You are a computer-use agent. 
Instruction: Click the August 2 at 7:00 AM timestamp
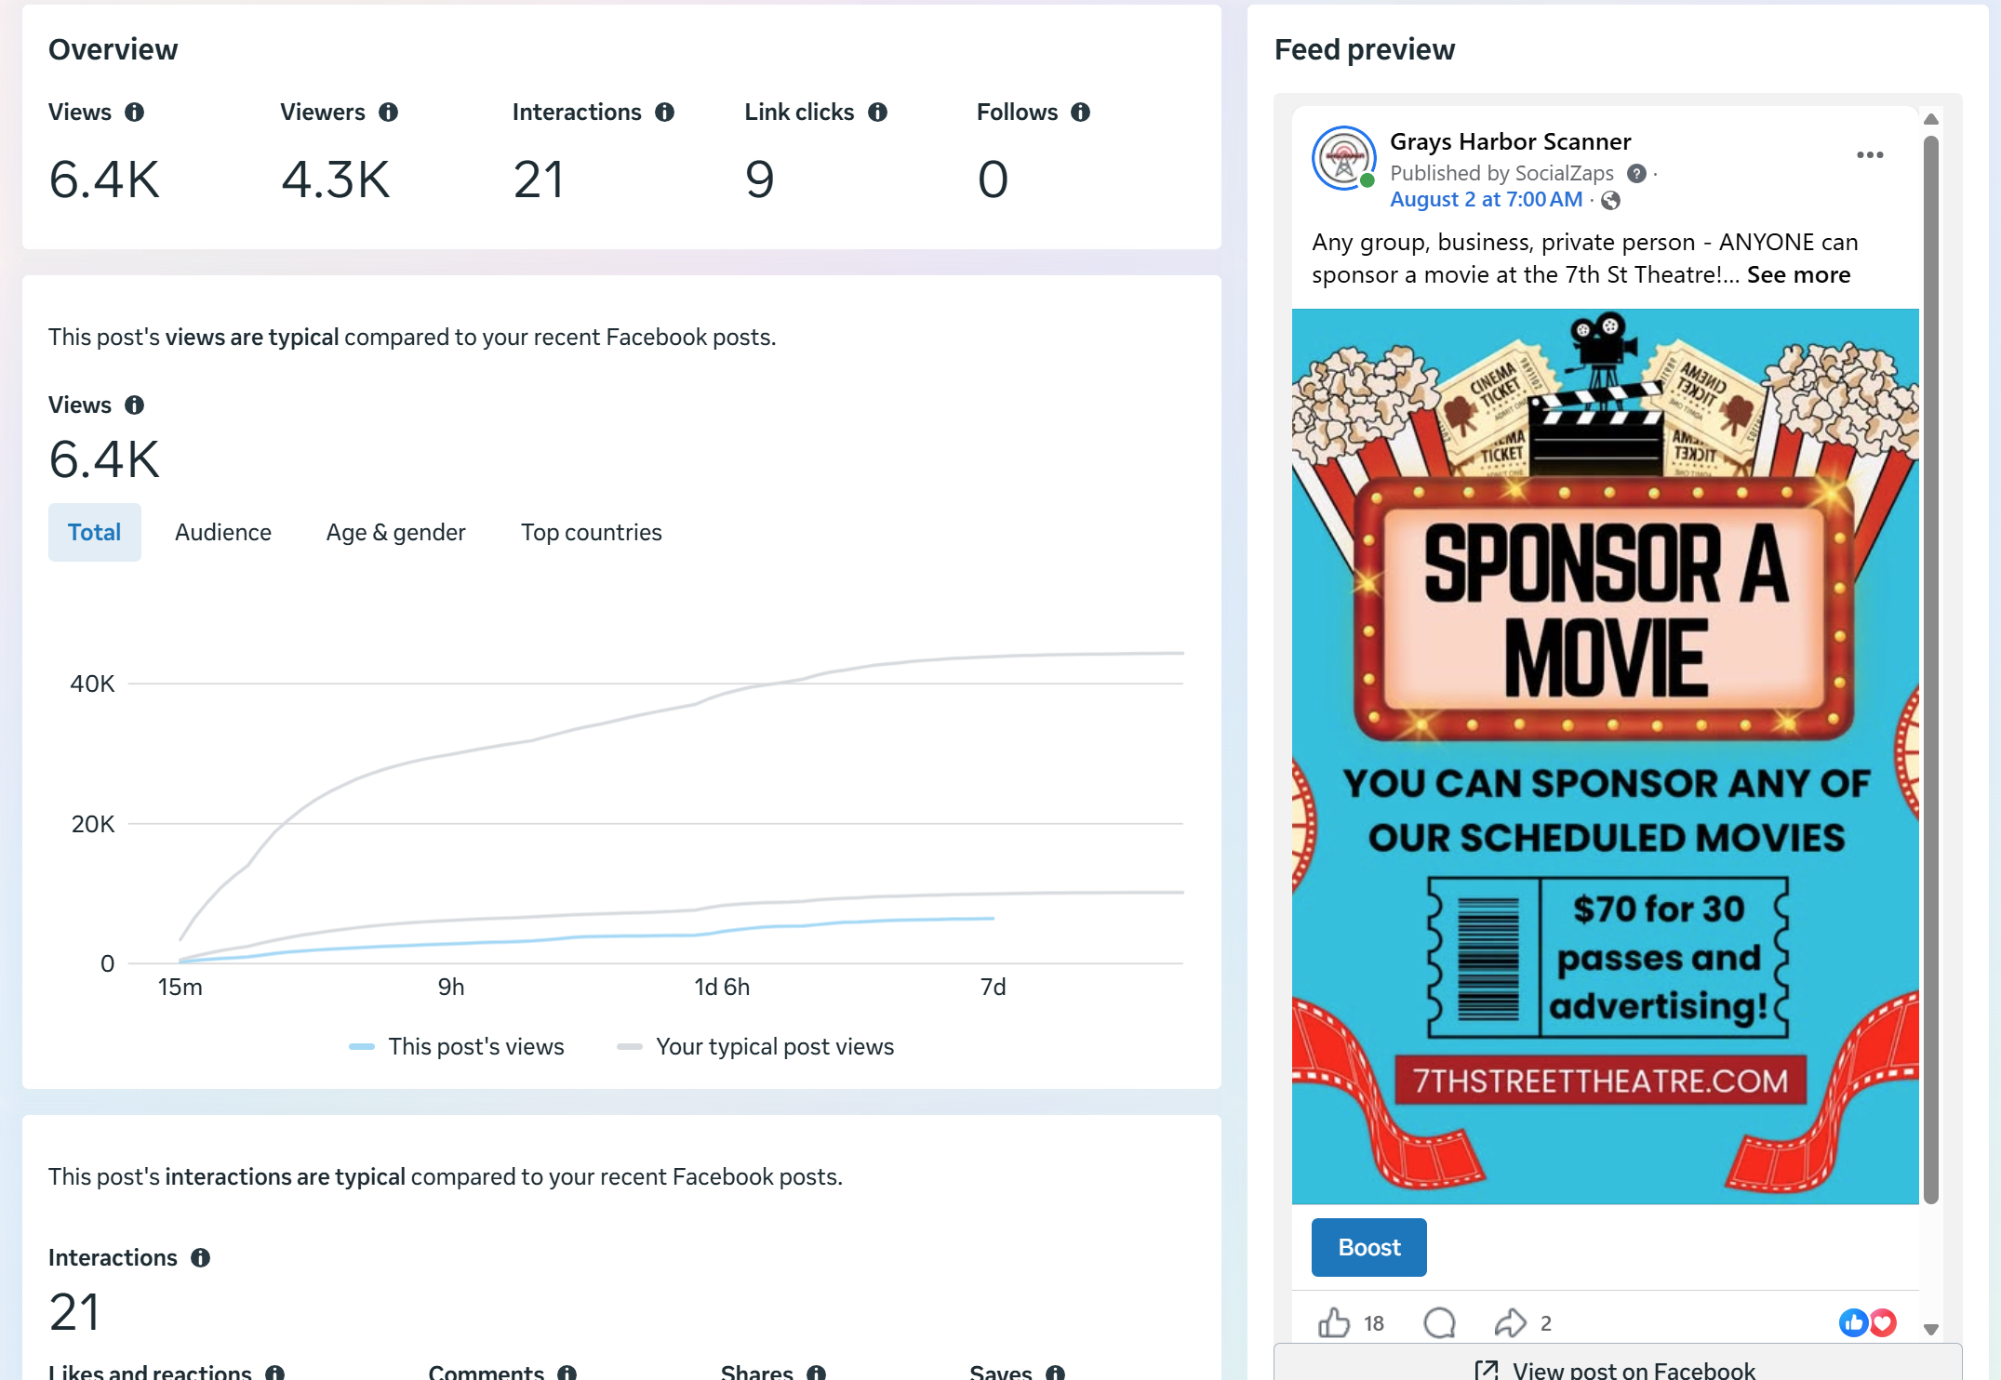click(x=1487, y=200)
